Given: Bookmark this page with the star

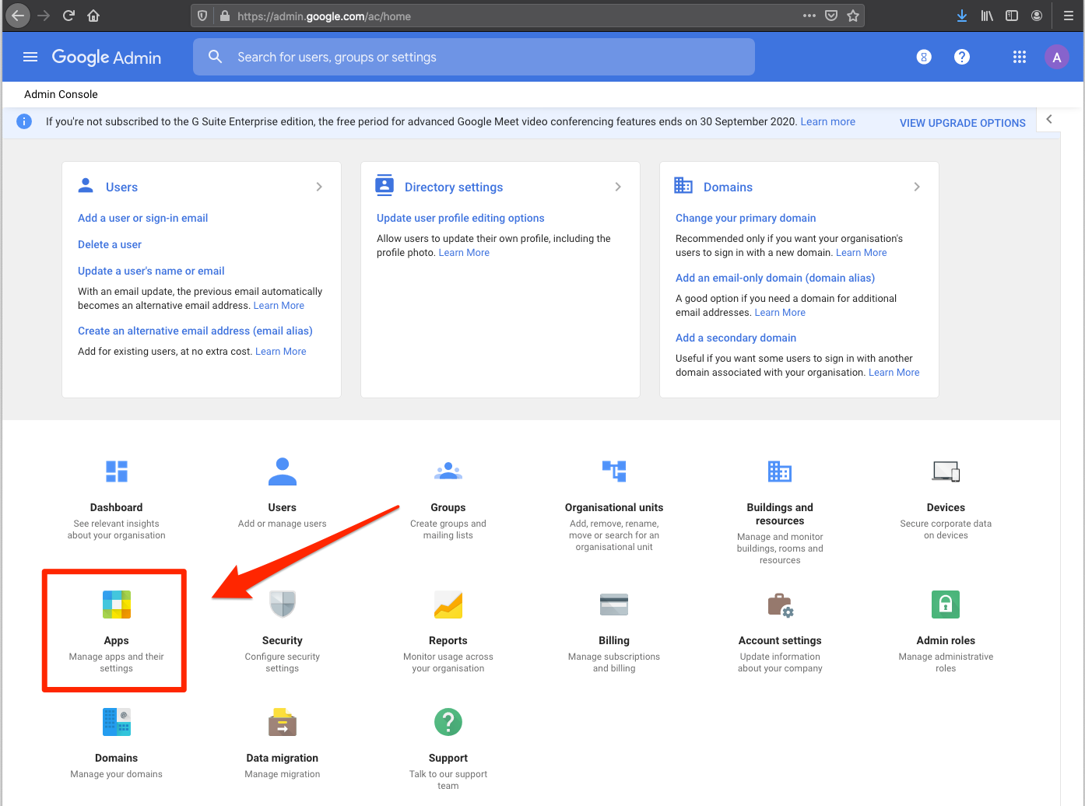Looking at the screenshot, I should click(853, 16).
